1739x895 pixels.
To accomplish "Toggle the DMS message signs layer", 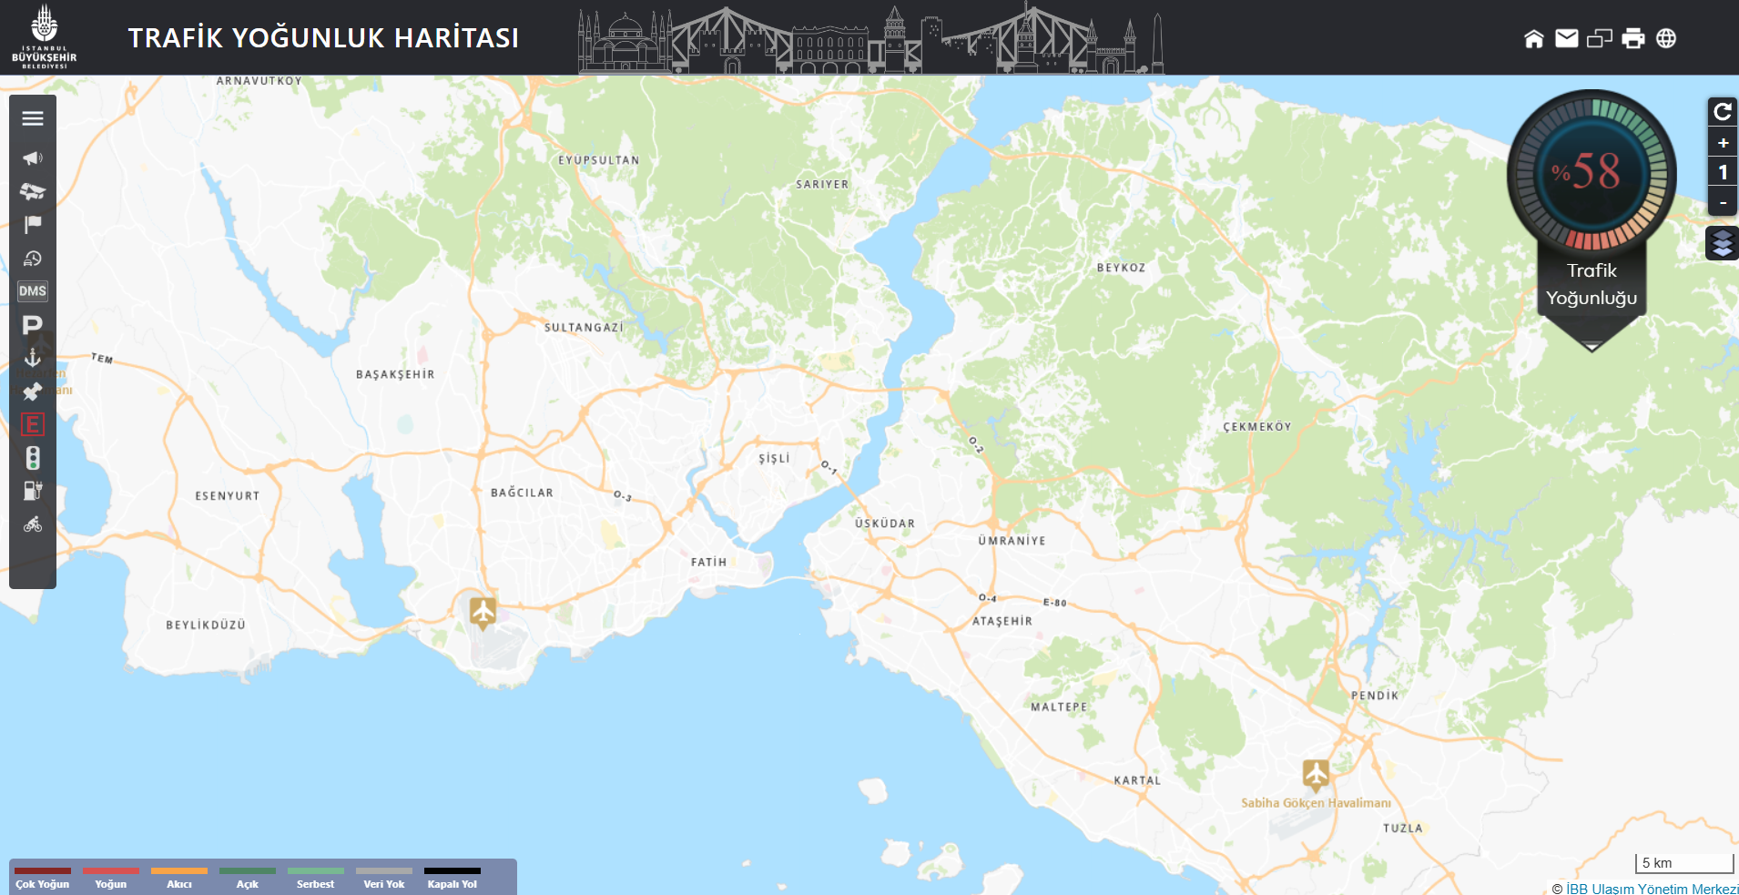I will tap(33, 291).
